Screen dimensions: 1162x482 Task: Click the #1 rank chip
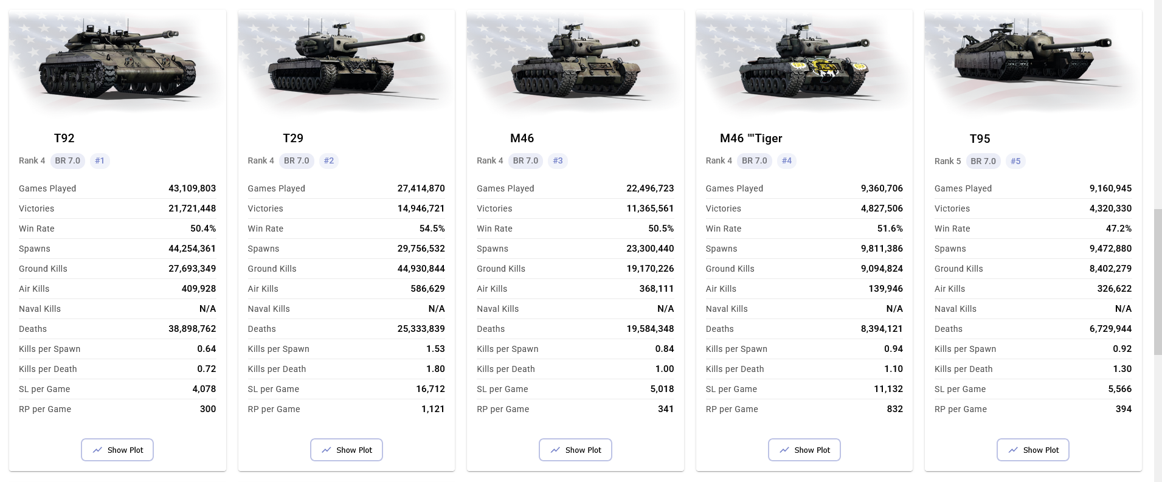point(100,160)
